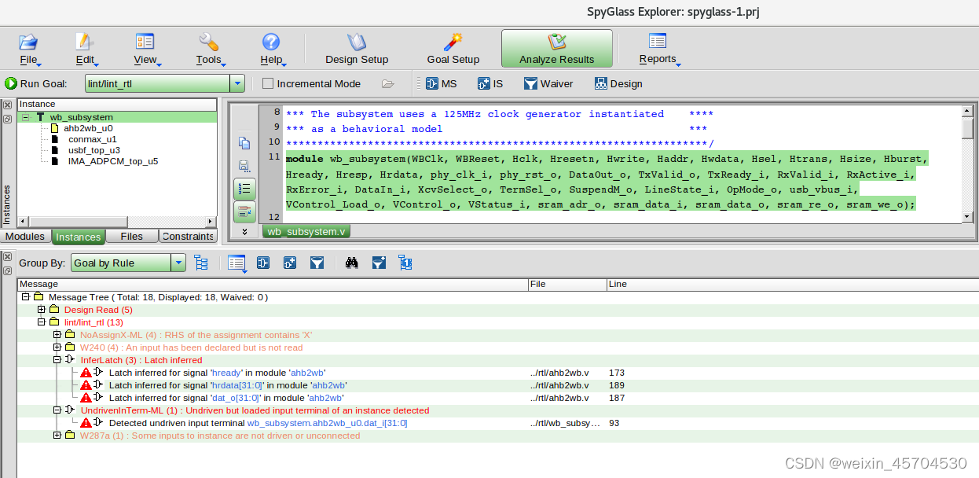Click the 'hready' signal link in messages
979x478 pixels.
(x=226, y=373)
